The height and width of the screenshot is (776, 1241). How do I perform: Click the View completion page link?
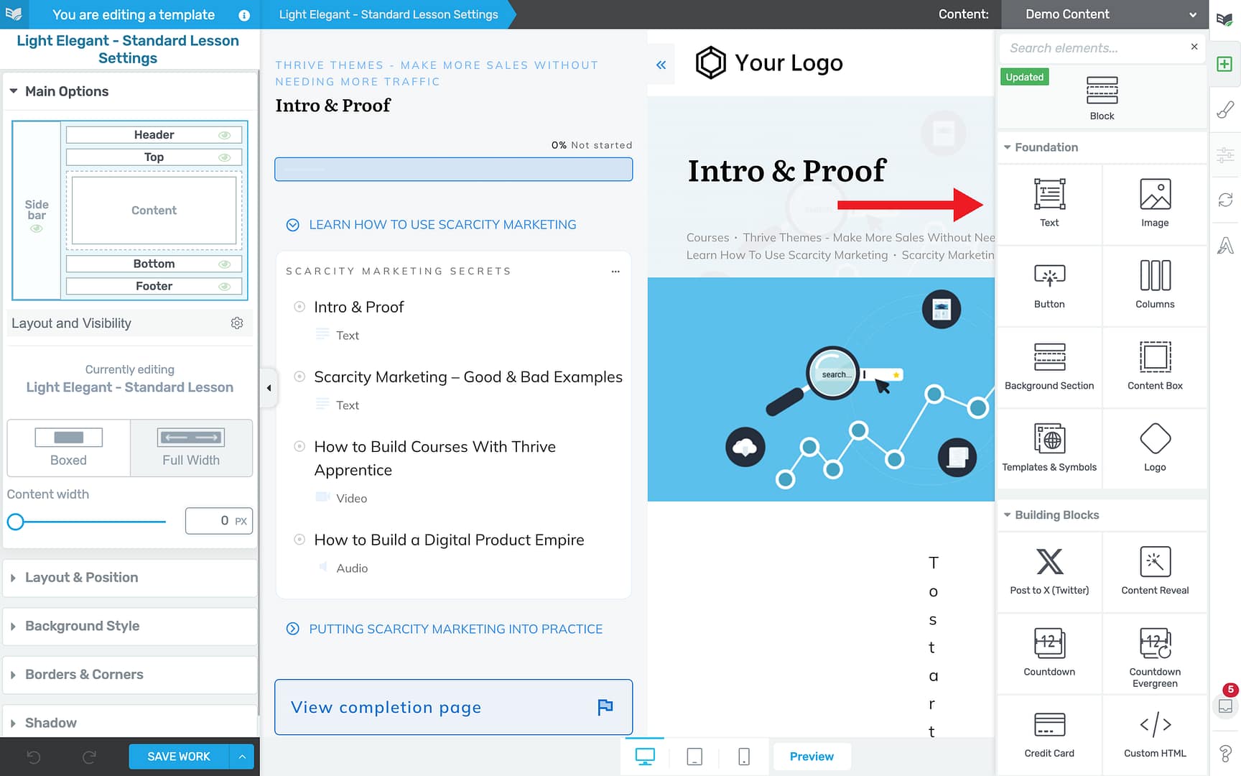pyautogui.click(x=385, y=707)
